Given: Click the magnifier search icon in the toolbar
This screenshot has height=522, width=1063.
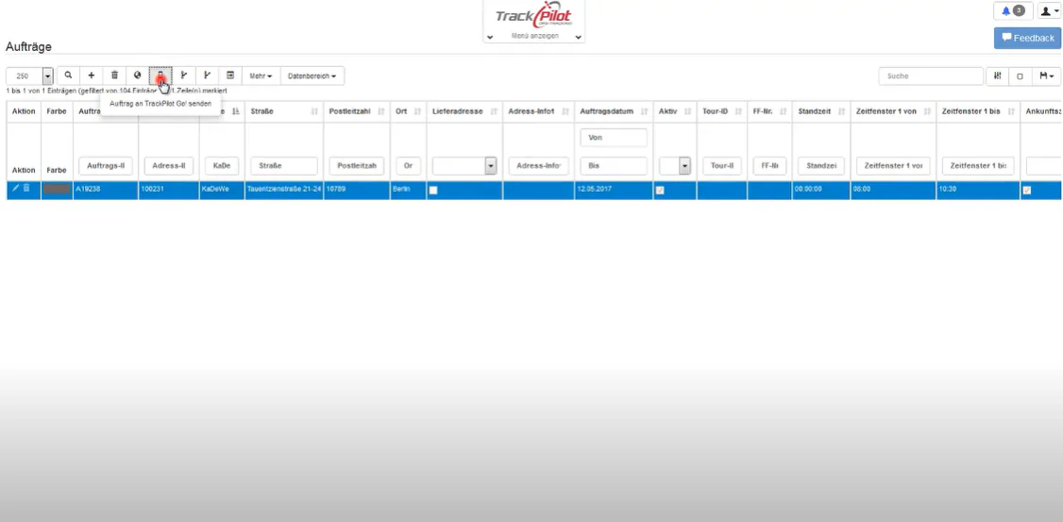Looking at the screenshot, I should pyautogui.click(x=69, y=76).
